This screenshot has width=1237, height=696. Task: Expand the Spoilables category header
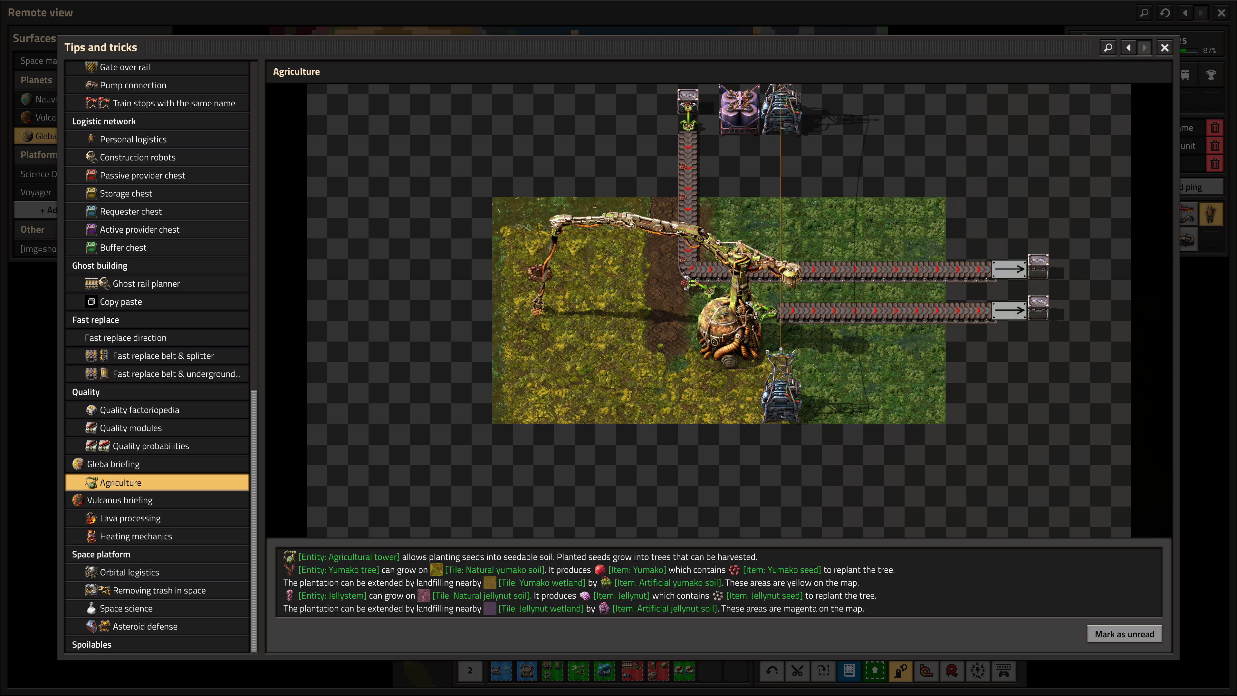(157, 644)
